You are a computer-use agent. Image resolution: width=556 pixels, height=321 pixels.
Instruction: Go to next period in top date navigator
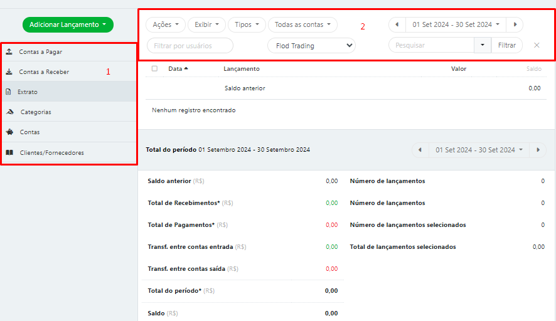click(515, 24)
